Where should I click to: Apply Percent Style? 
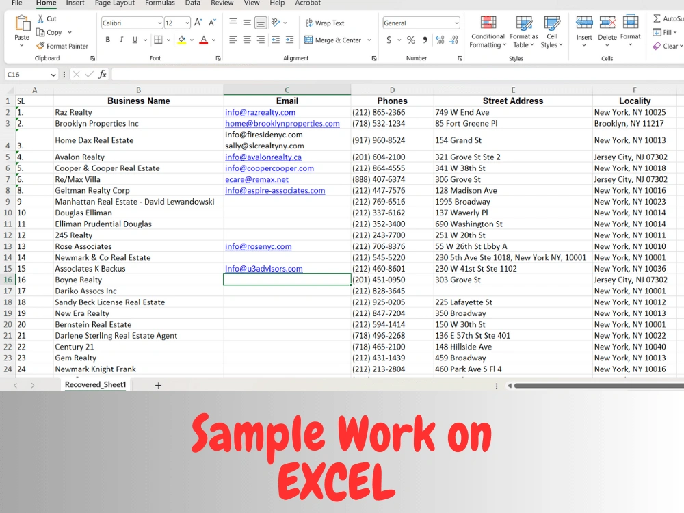pyautogui.click(x=411, y=40)
